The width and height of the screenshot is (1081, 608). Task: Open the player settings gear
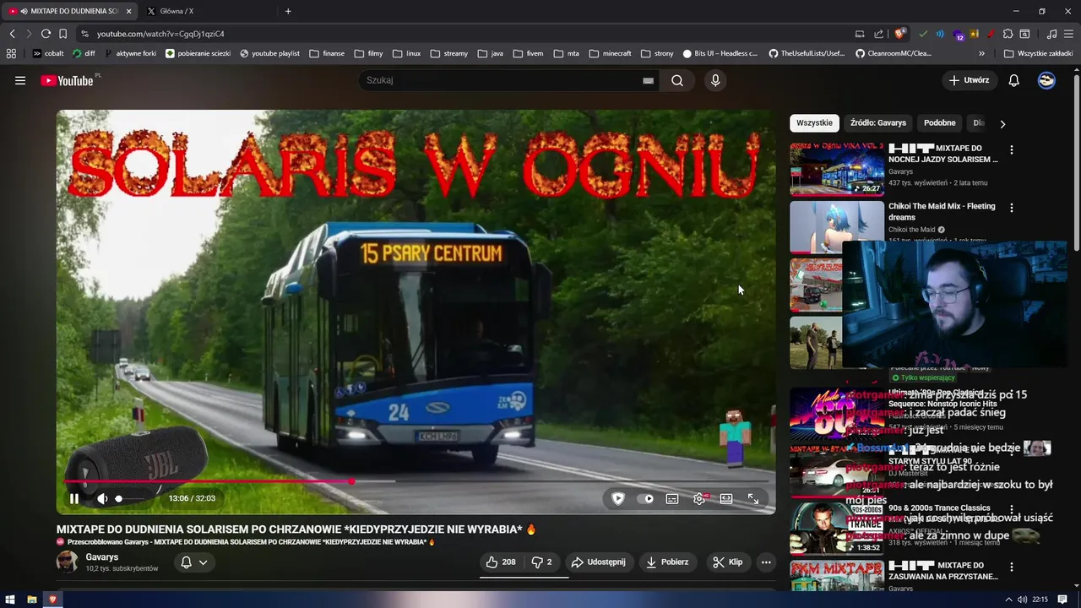(x=699, y=498)
